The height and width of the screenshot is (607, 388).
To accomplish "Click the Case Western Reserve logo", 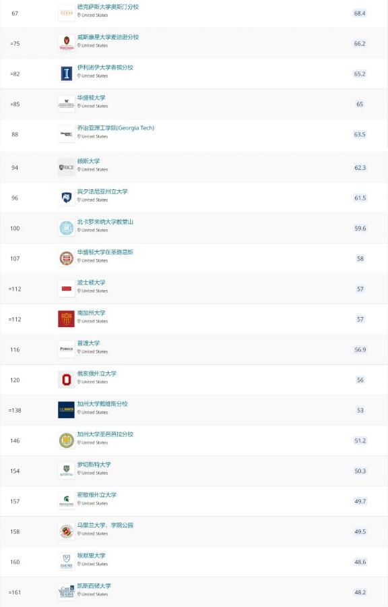I will coord(66,591).
